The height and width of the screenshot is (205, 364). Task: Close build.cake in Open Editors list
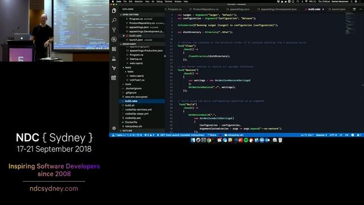(x=123, y=35)
